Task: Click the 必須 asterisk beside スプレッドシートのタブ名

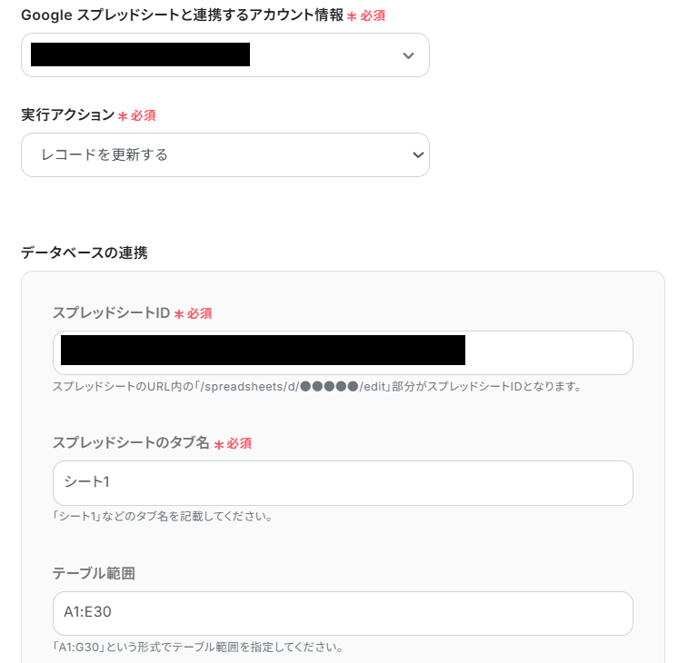Action: (x=218, y=444)
